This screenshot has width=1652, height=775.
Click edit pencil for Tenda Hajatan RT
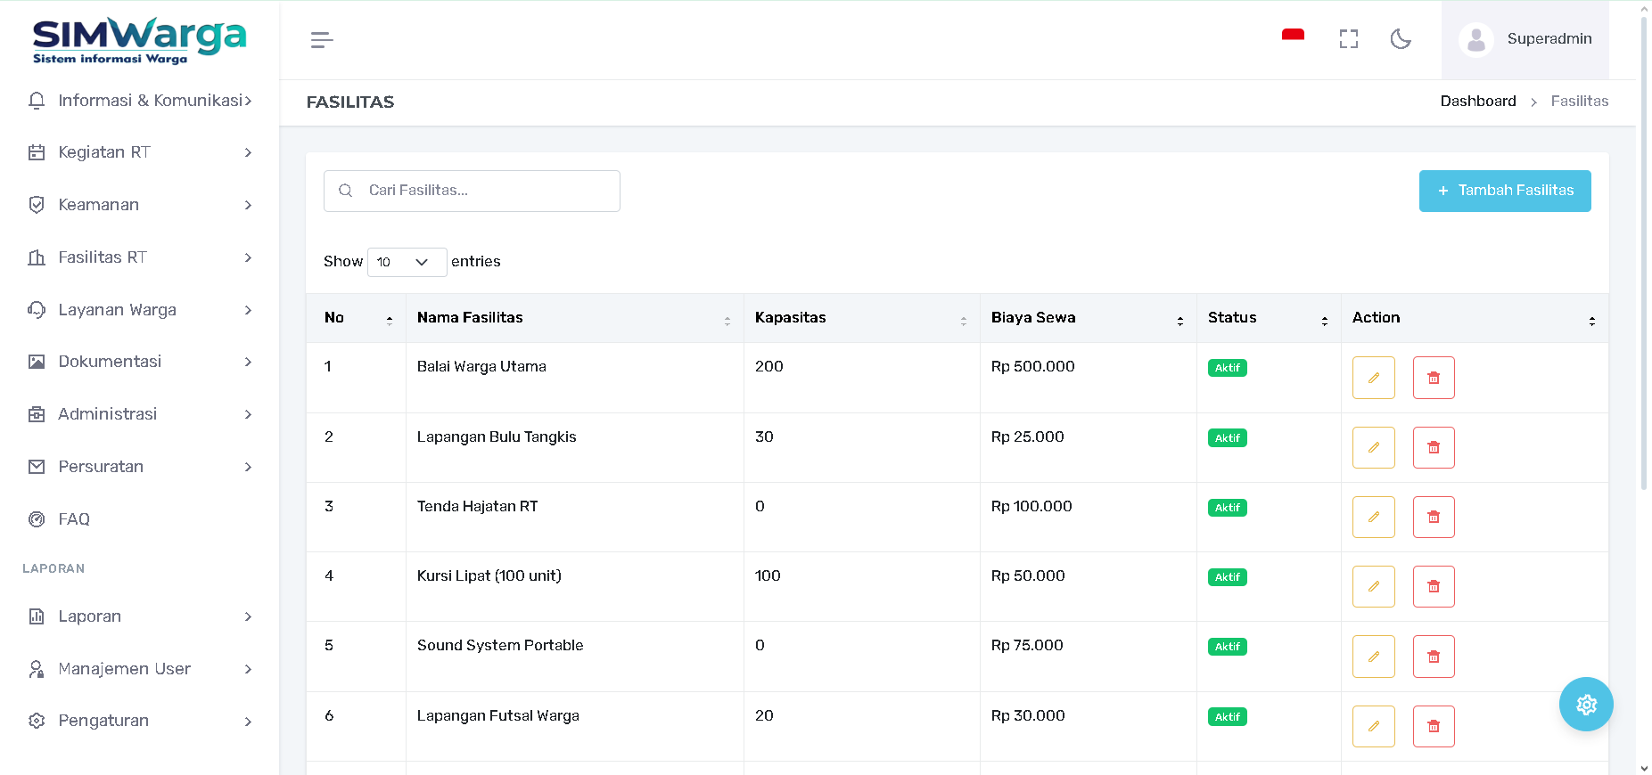click(1373, 518)
